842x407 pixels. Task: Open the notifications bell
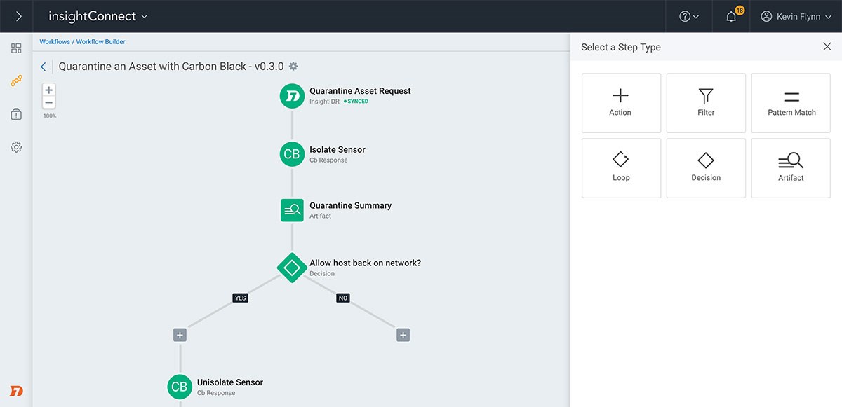tap(732, 16)
